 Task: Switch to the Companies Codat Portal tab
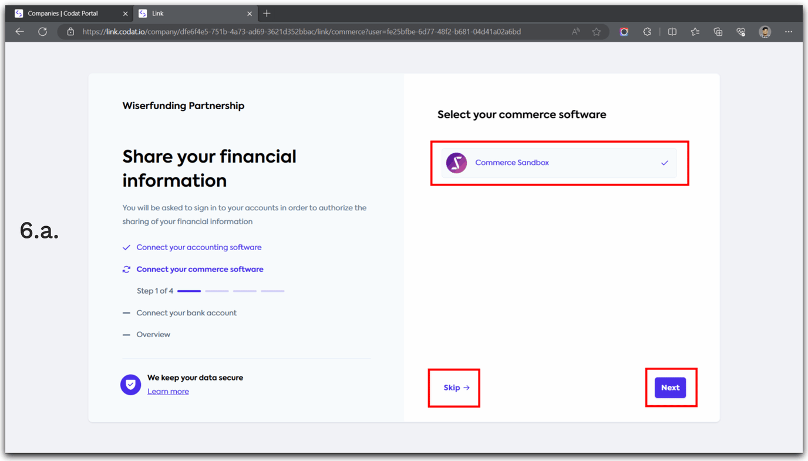coord(65,13)
